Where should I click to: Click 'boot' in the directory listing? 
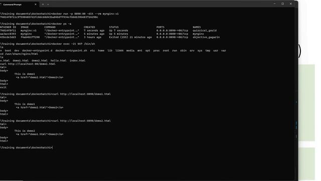click(x=8, y=50)
